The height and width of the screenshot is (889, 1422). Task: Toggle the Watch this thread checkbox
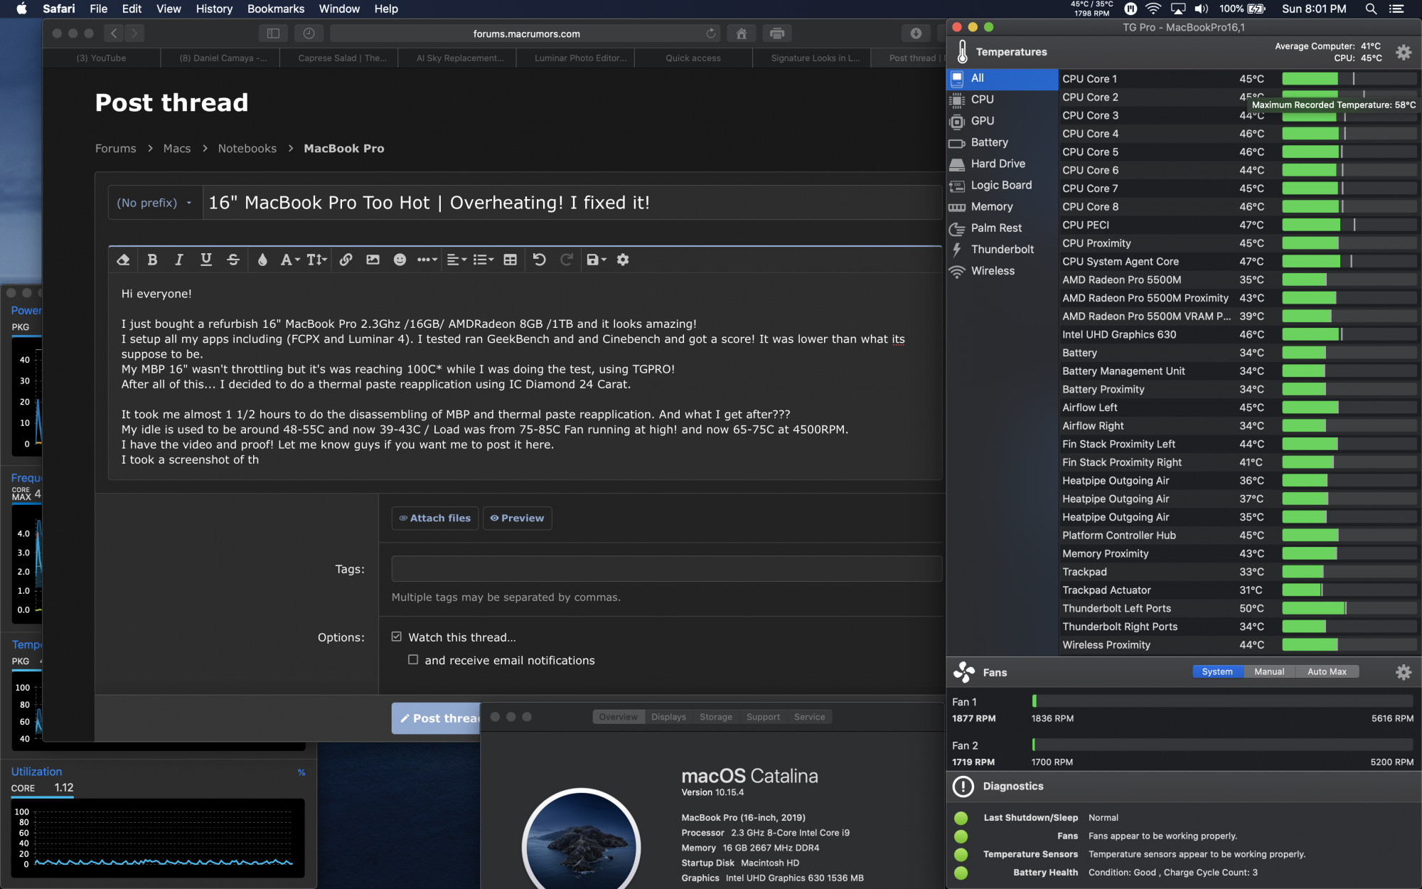point(397,637)
